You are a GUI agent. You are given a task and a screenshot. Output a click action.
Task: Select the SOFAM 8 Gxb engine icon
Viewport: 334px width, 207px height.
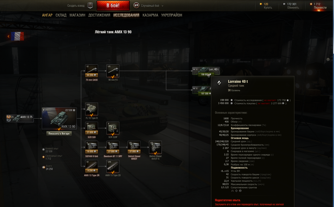click(x=91, y=145)
